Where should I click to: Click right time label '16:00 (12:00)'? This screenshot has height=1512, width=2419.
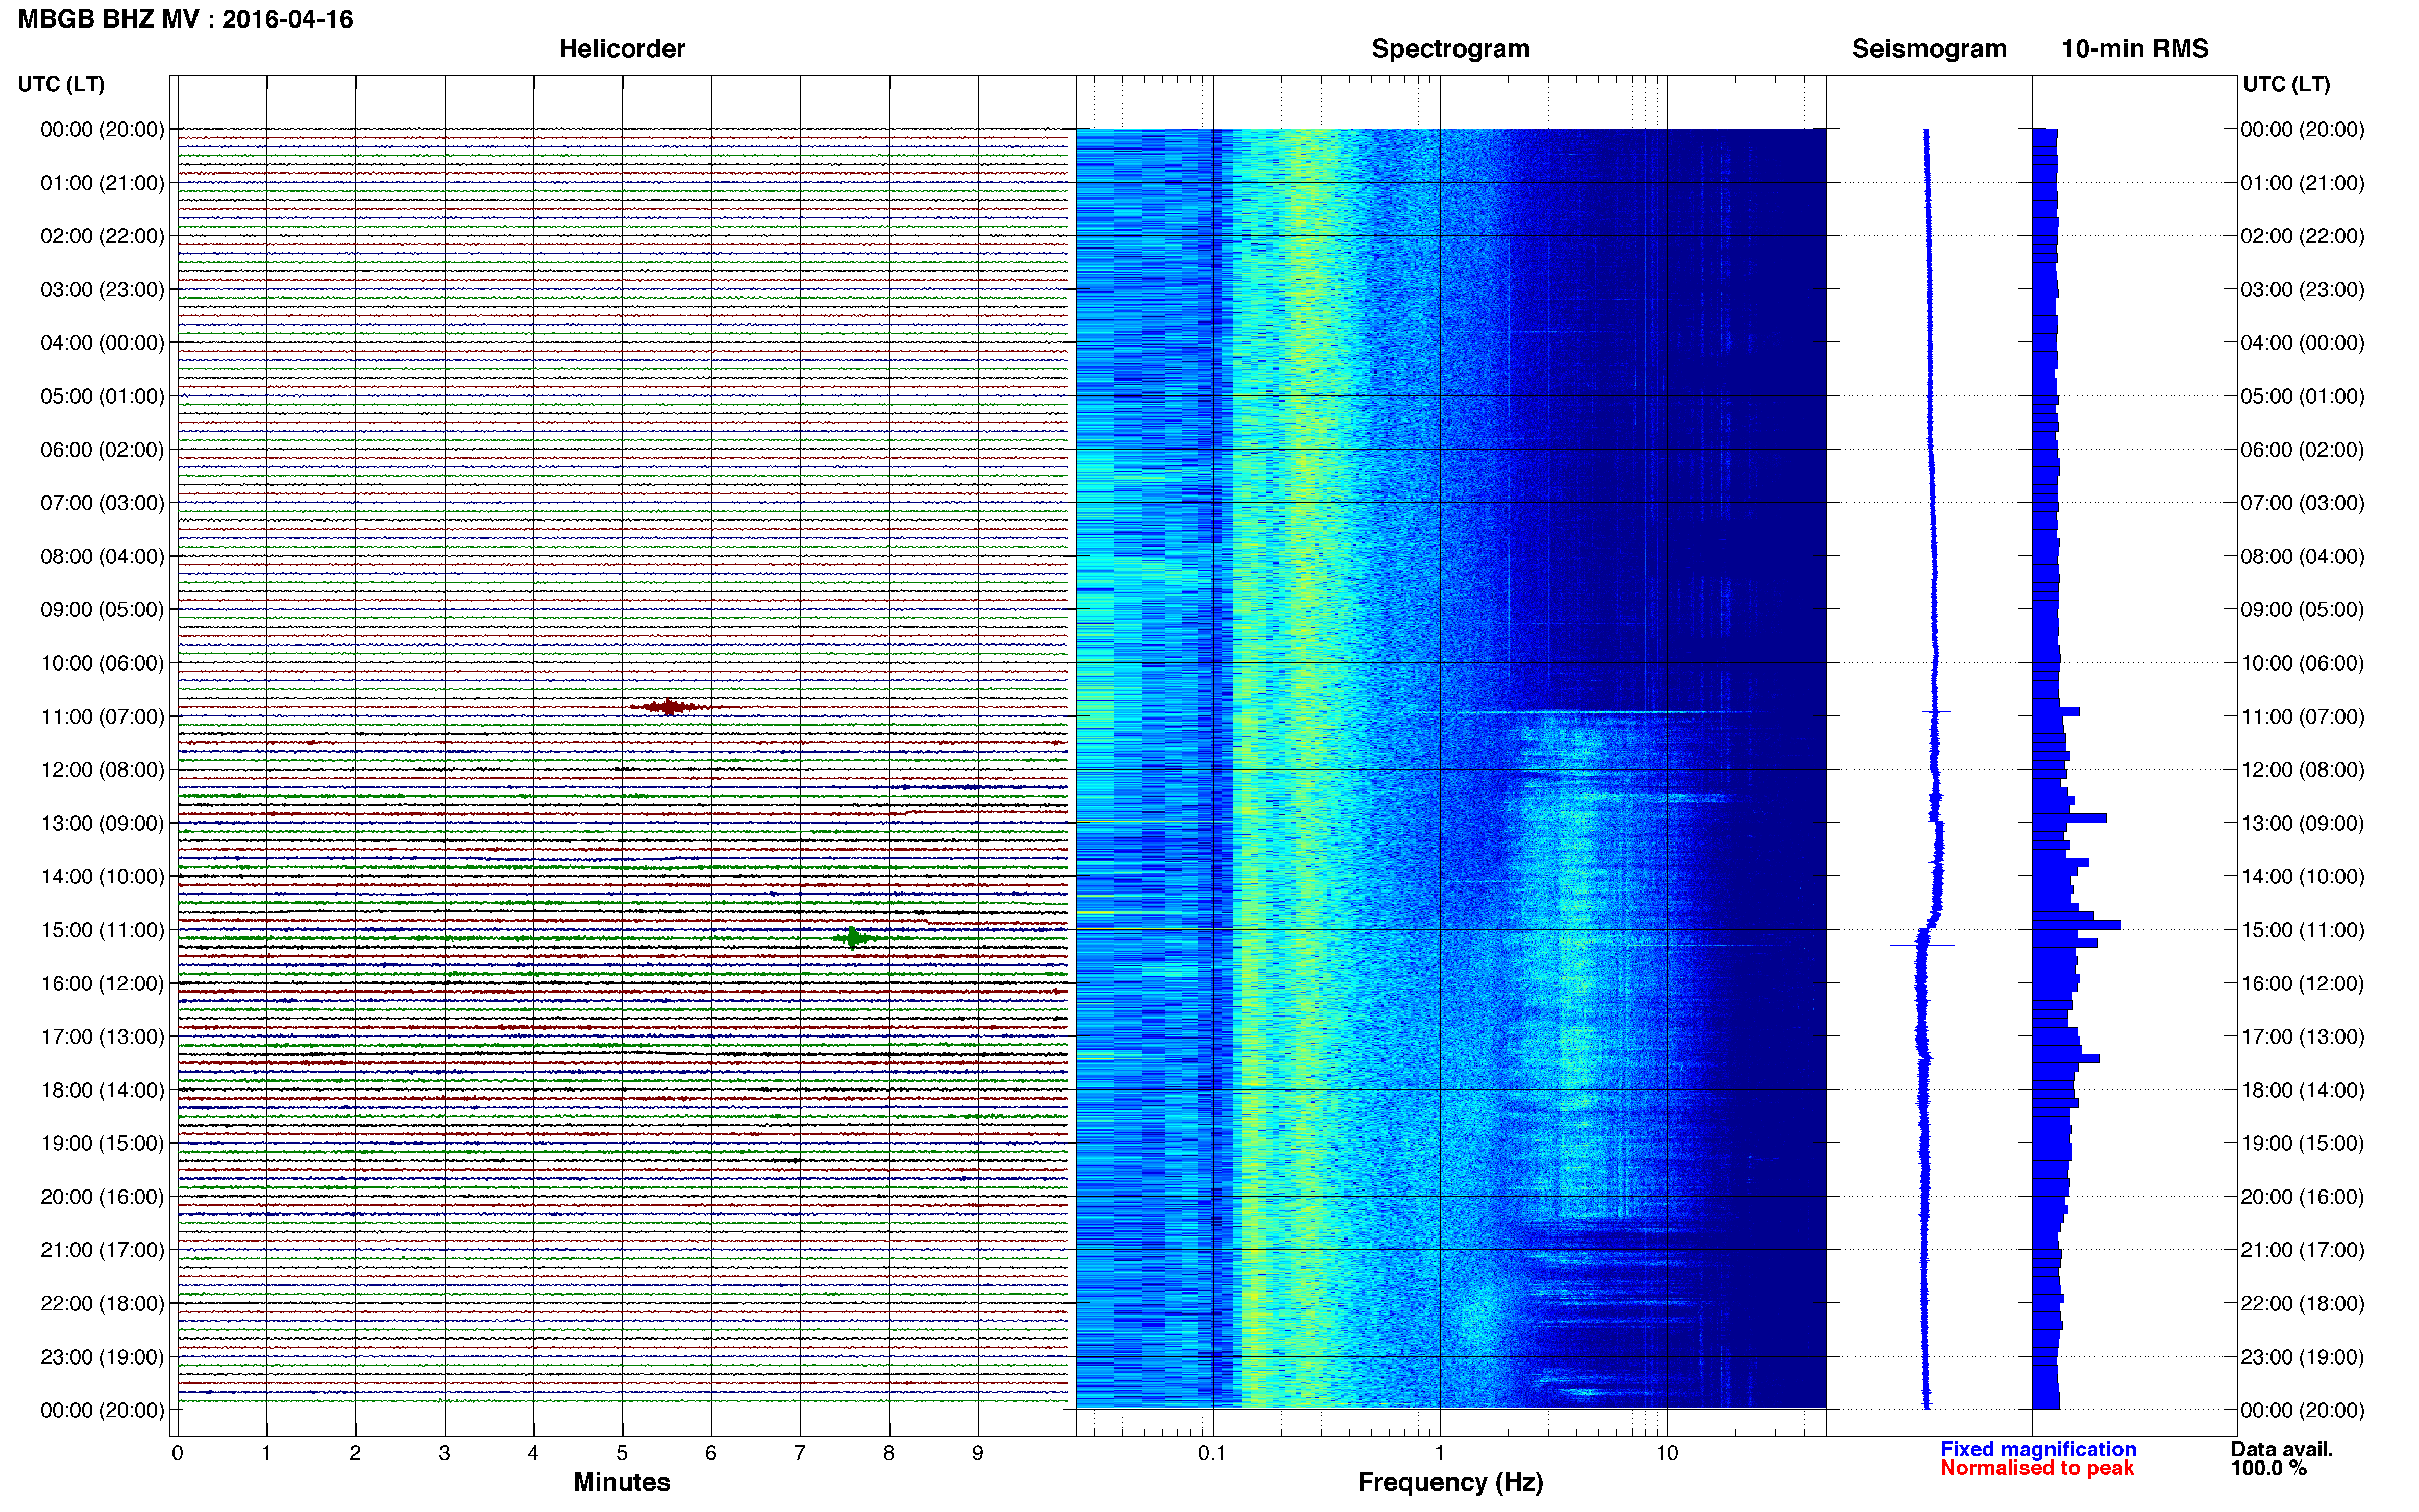click(x=2302, y=983)
